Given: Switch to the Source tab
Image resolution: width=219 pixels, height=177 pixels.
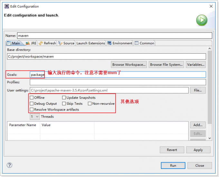Looking at the screenshot, I should coord(66,43).
